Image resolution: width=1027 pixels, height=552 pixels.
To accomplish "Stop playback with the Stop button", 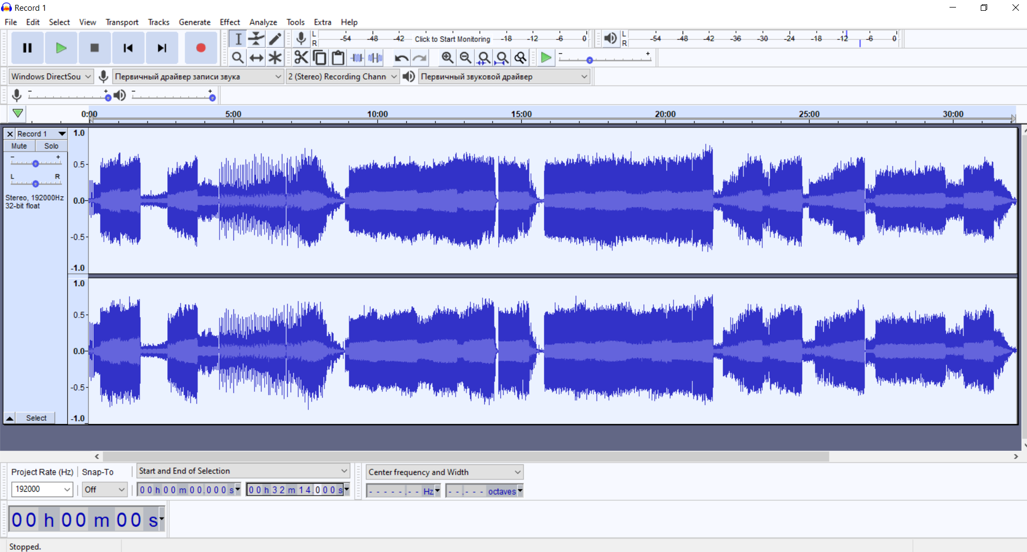I will click(x=94, y=48).
